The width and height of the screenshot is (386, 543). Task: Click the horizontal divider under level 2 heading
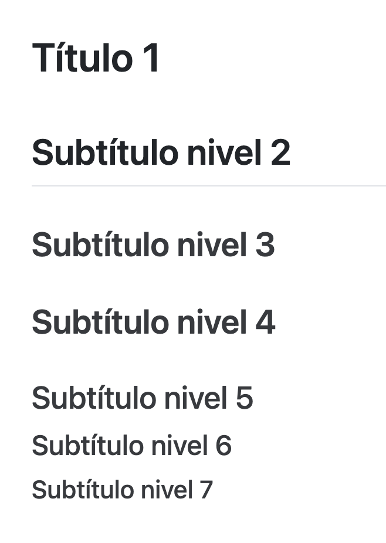click(209, 186)
